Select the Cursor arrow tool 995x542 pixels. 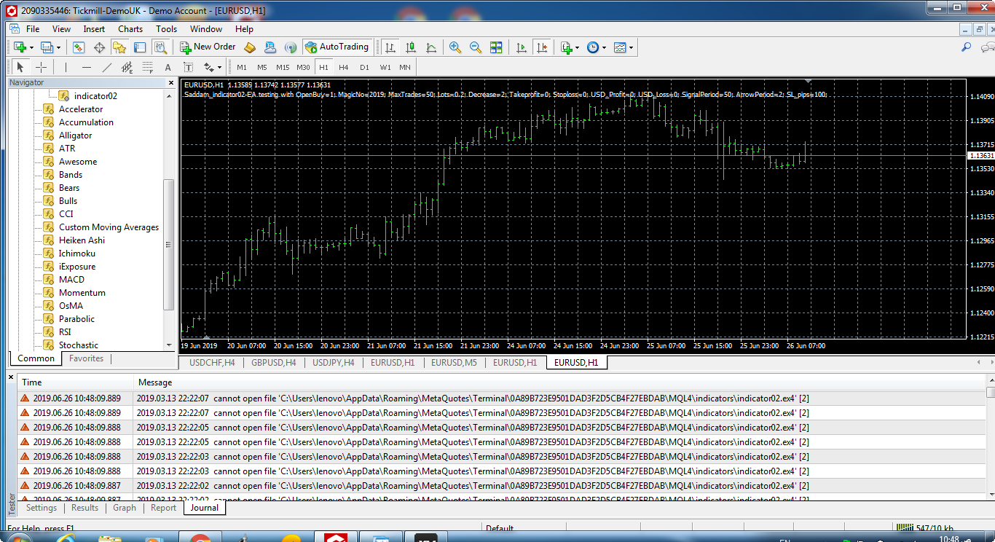coord(20,67)
